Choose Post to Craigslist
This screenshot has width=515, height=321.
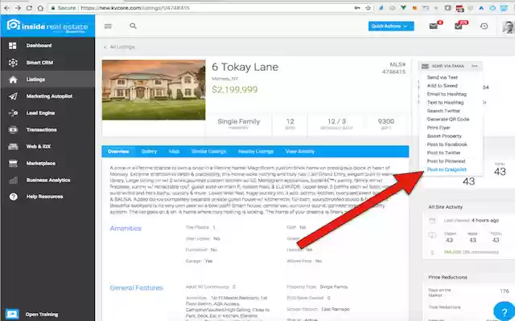[447, 169]
